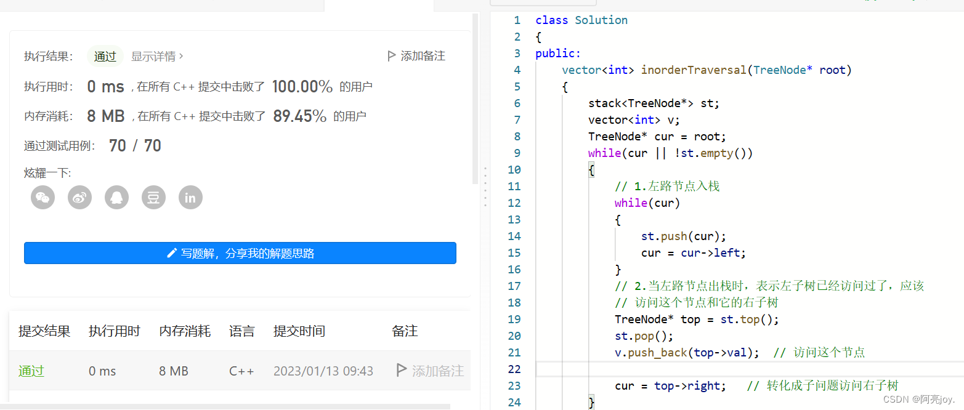Click the 备注 column header
Viewport: 964px width, 410px height.
(x=405, y=331)
